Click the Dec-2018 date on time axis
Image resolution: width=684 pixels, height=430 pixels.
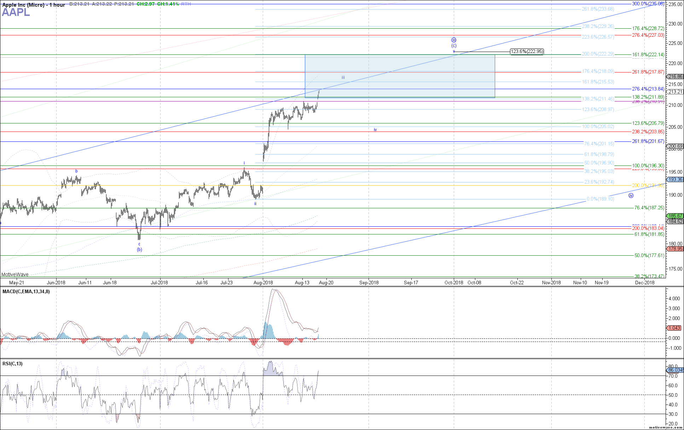pos(645,283)
